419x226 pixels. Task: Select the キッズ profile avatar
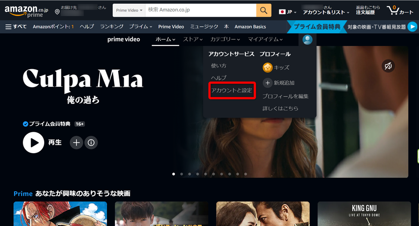tap(268, 68)
